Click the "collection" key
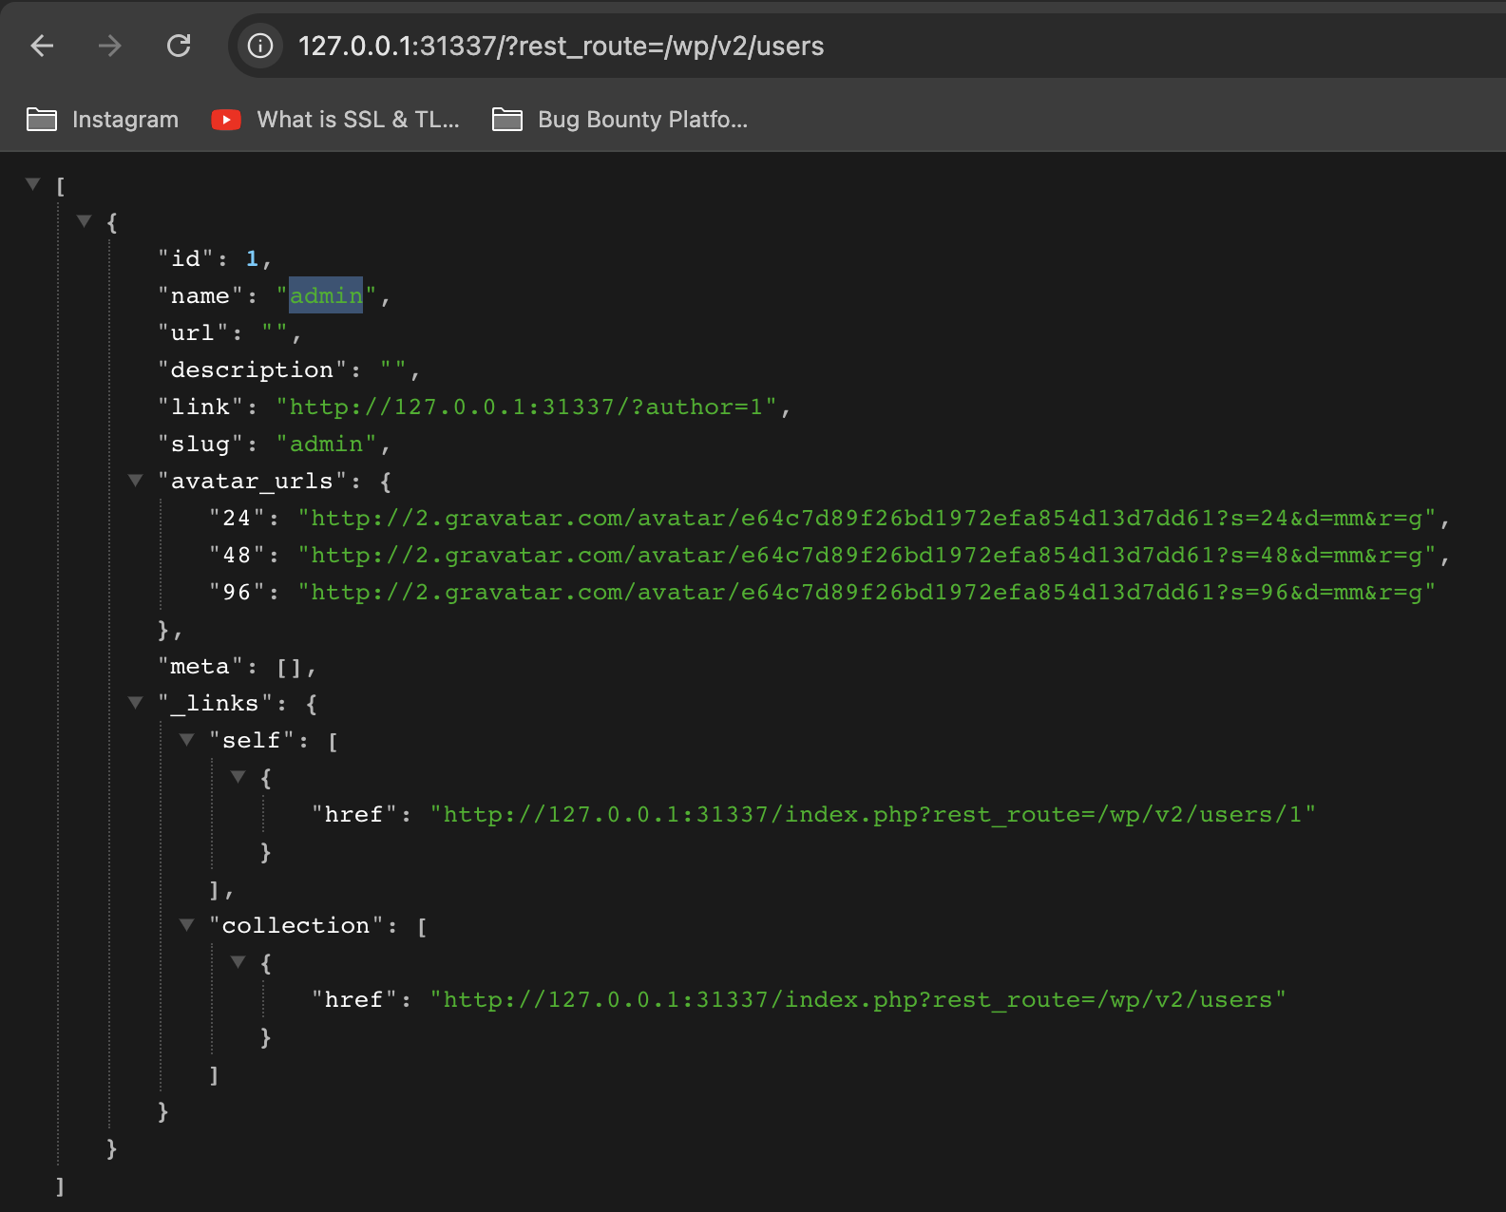 coord(295,925)
